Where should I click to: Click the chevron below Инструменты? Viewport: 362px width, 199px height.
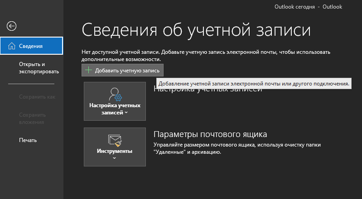(x=115, y=158)
